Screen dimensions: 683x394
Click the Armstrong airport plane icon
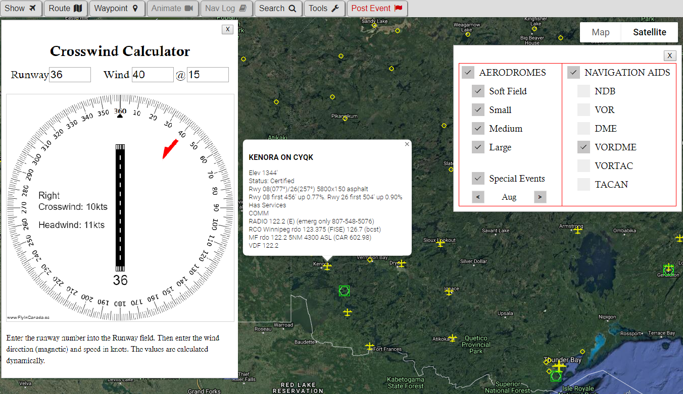click(x=578, y=231)
